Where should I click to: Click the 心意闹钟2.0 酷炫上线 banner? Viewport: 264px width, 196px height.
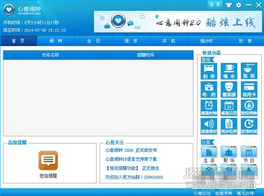point(178,22)
